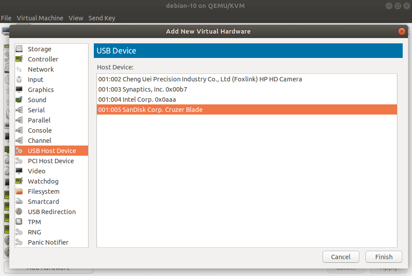Pick Watchdog in the hardware list
This screenshot has height=276, width=412.
click(51, 181)
